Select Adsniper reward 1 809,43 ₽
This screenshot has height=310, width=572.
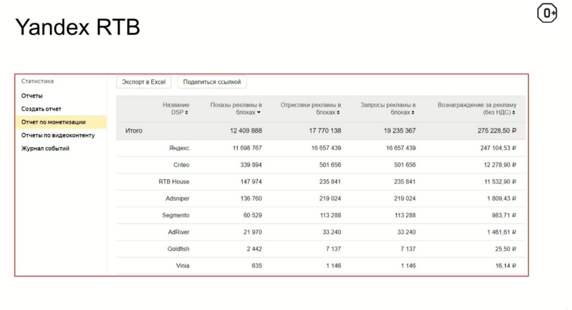pos(502,198)
